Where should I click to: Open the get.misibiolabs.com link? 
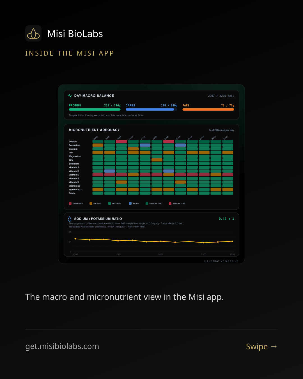62,346
